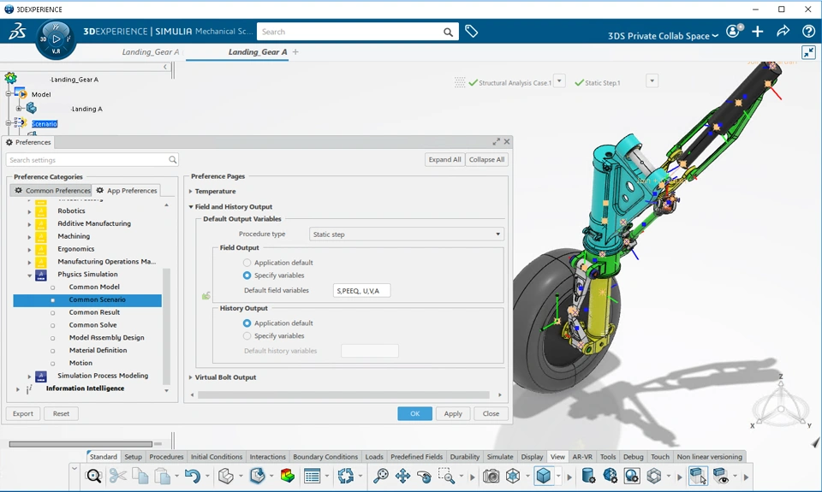Screen dimensions: 822x492
Task: Click the share arrow icon
Action: pos(783,32)
